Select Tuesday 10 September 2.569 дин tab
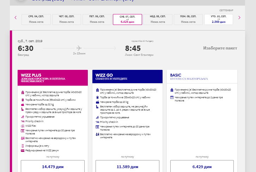This screenshot has width=256, height=172. click(x=219, y=19)
